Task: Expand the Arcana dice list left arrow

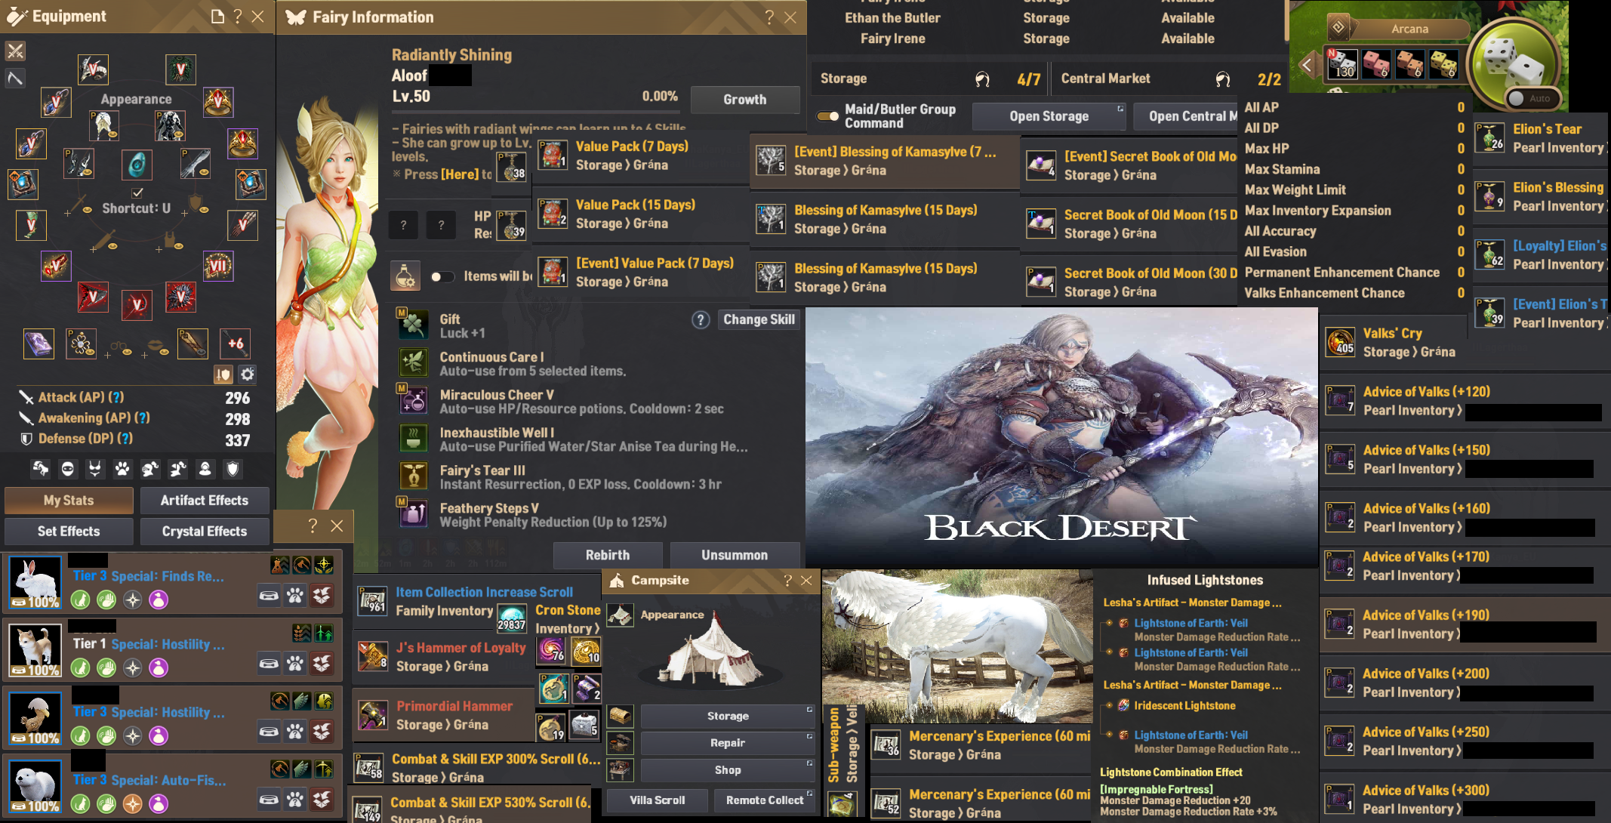Action: point(1307,65)
